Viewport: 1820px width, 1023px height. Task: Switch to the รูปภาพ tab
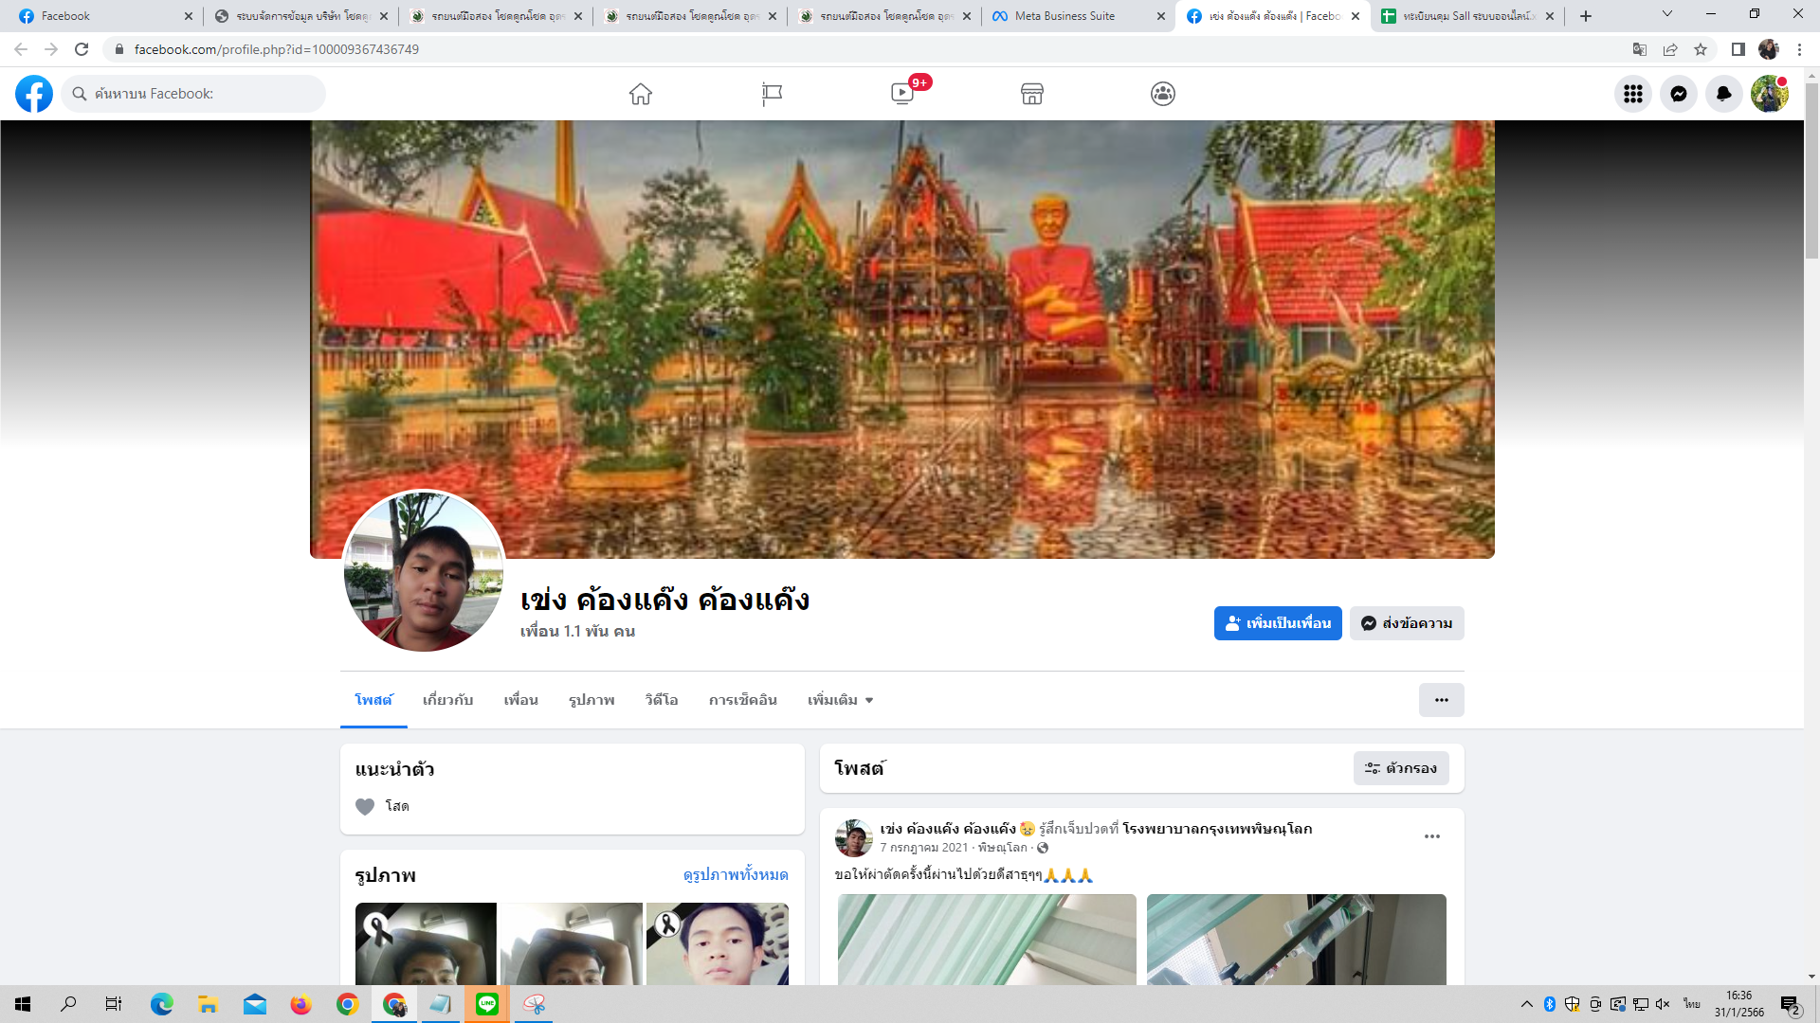[x=591, y=700]
